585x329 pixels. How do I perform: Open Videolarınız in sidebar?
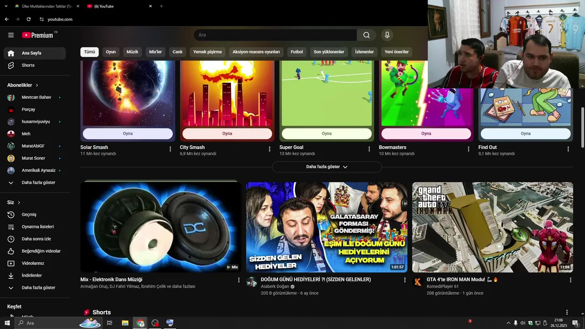35,263
